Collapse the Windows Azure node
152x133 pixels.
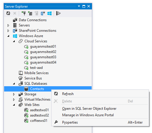pyautogui.click(x=8, y=36)
